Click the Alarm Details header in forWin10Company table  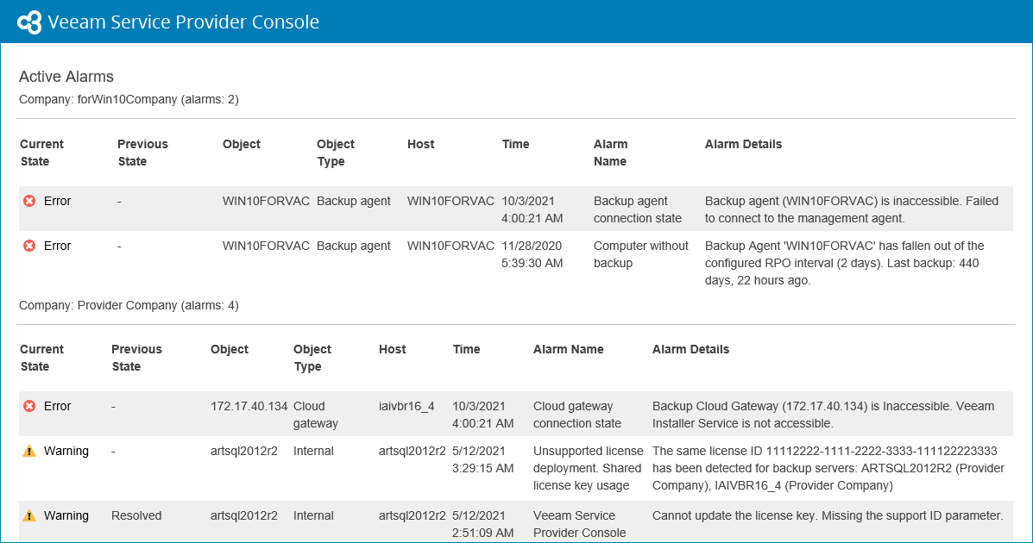[x=743, y=144]
